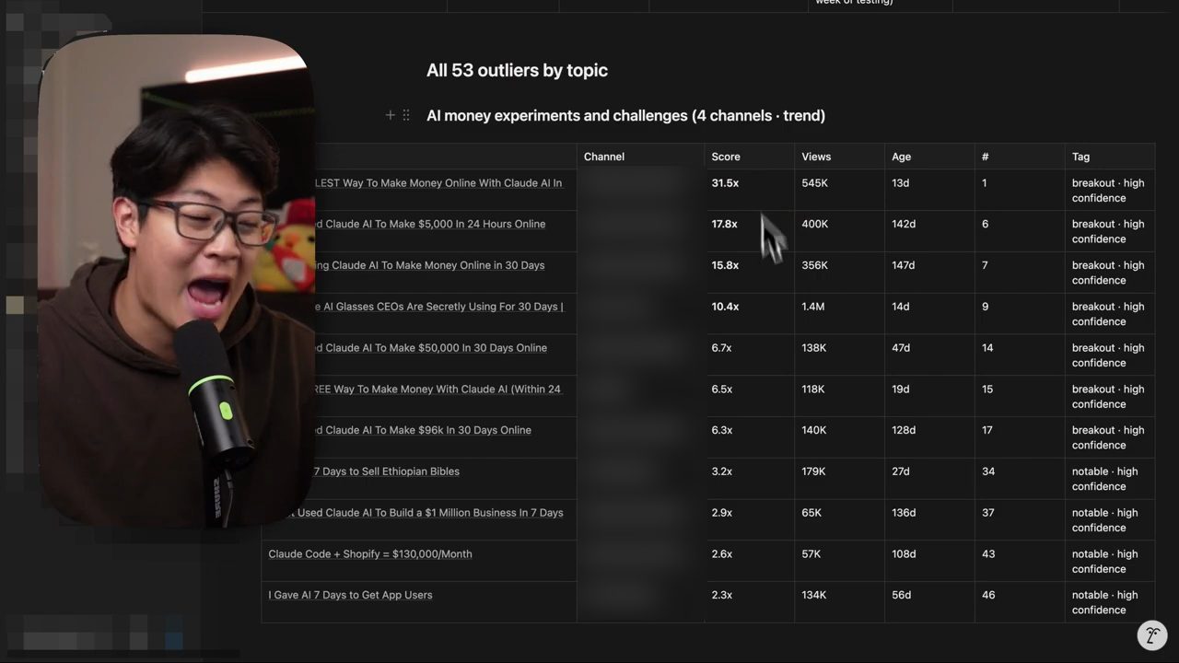Click the 27d age cell

(929, 479)
